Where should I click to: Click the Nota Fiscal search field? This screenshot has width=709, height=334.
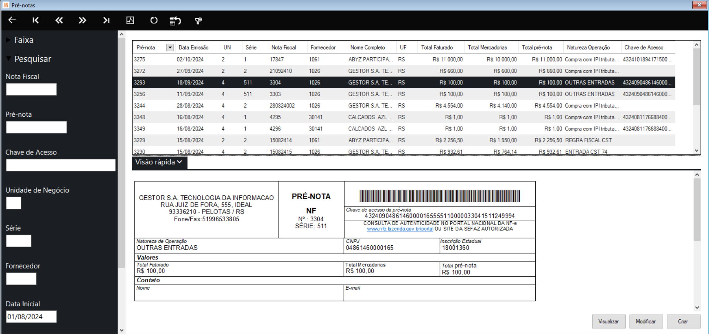31,89
